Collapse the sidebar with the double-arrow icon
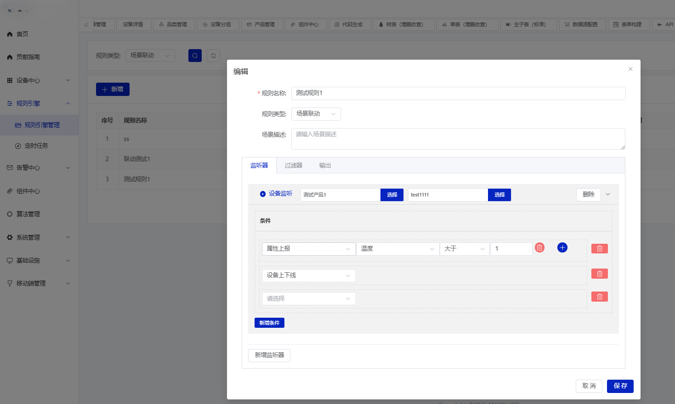Image resolution: width=675 pixels, height=404 pixels. 86,25
